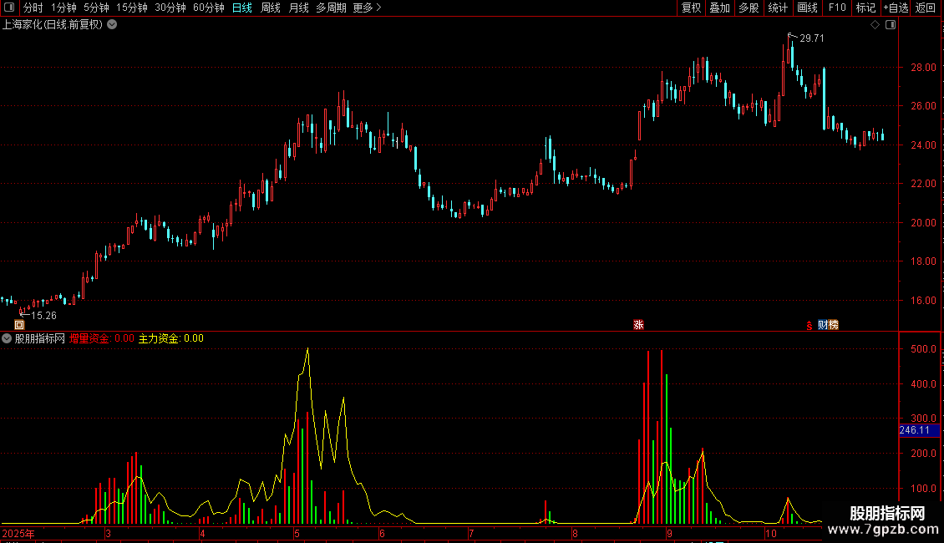This screenshot has width=944, height=543.
Task: Select the 30分钟 period tab
Action: pos(170,8)
